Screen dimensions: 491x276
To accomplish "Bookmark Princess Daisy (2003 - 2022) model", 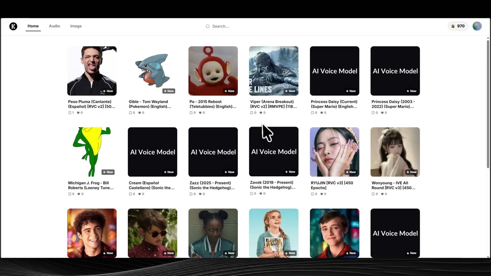I will (x=373, y=113).
